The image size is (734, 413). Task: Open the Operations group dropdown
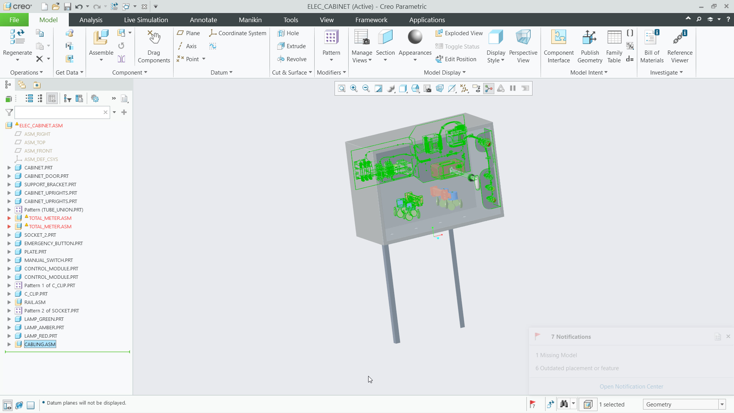click(x=26, y=72)
